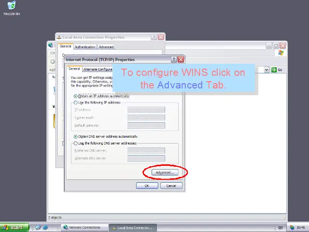Click the Subnet mask input field

146,117
